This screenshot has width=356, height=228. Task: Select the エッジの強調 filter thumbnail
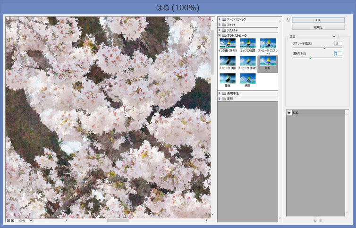(247, 43)
